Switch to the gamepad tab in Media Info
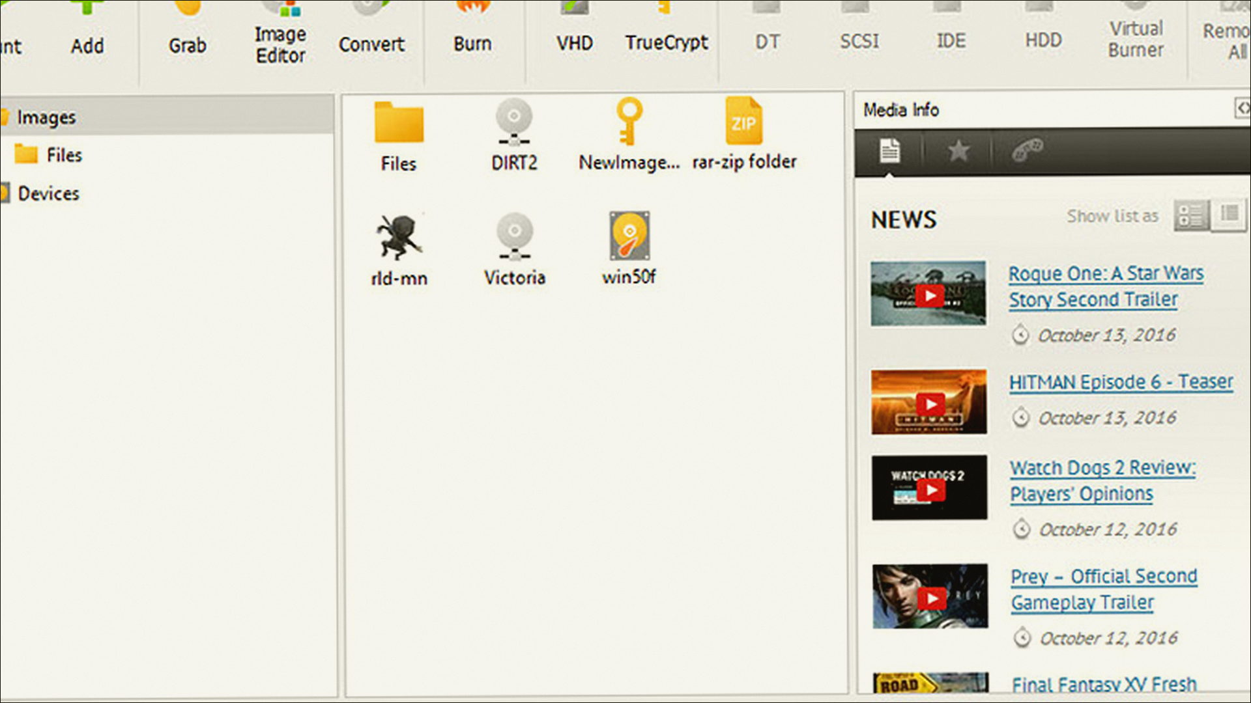The width and height of the screenshot is (1251, 703). pyautogui.click(x=1028, y=150)
